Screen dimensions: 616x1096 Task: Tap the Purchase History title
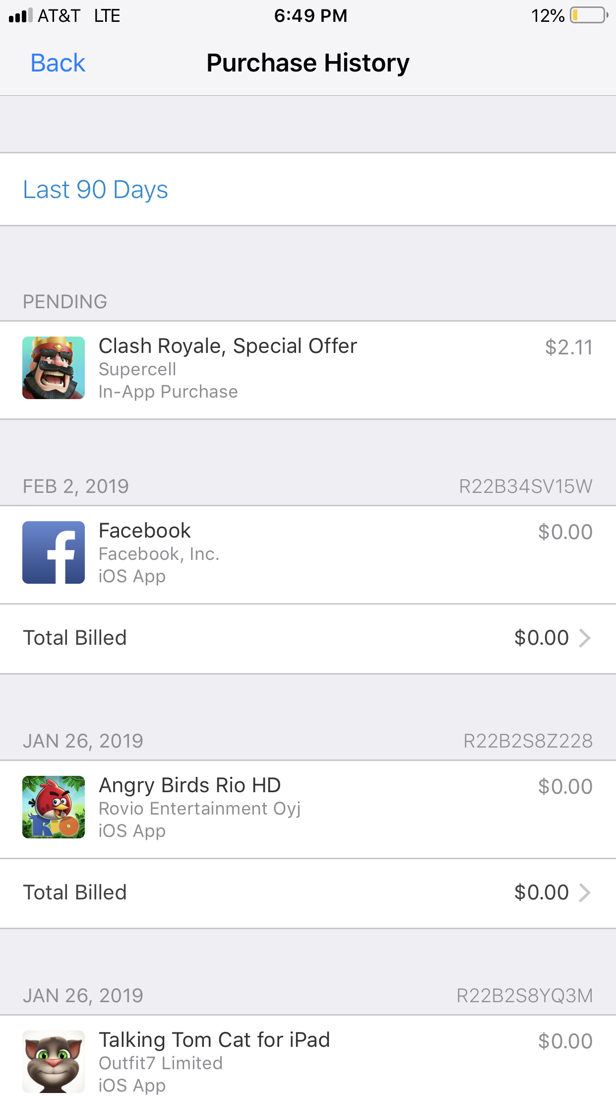tap(308, 63)
